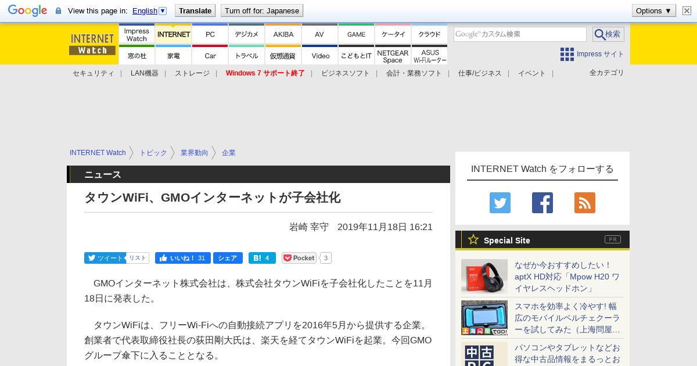
Task: Open the ケータイ tab
Action: (393, 34)
